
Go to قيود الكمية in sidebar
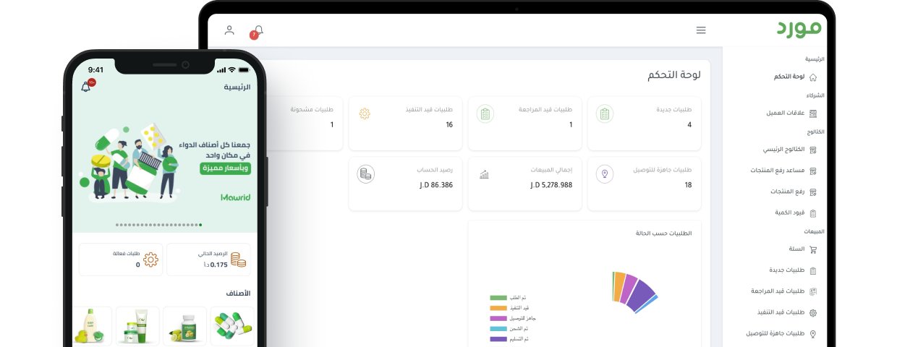(790, 213)
